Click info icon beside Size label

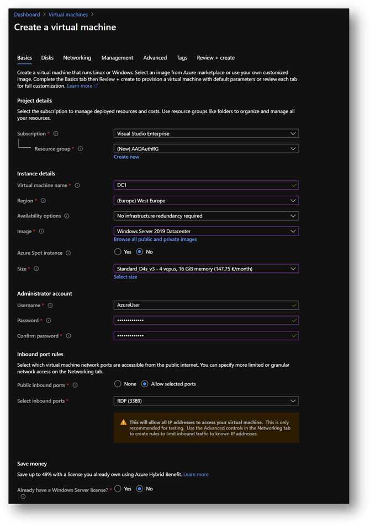click(36, 269)
